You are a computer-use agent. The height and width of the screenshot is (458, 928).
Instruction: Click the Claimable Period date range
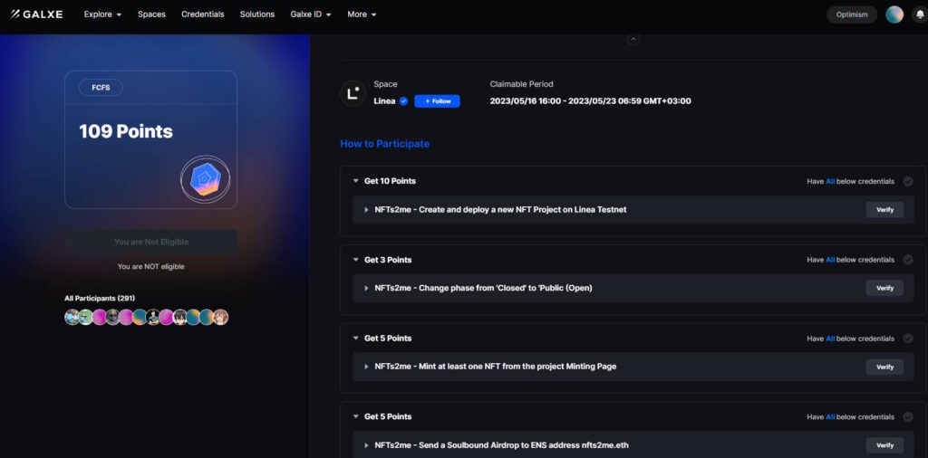tap(590, 101)
